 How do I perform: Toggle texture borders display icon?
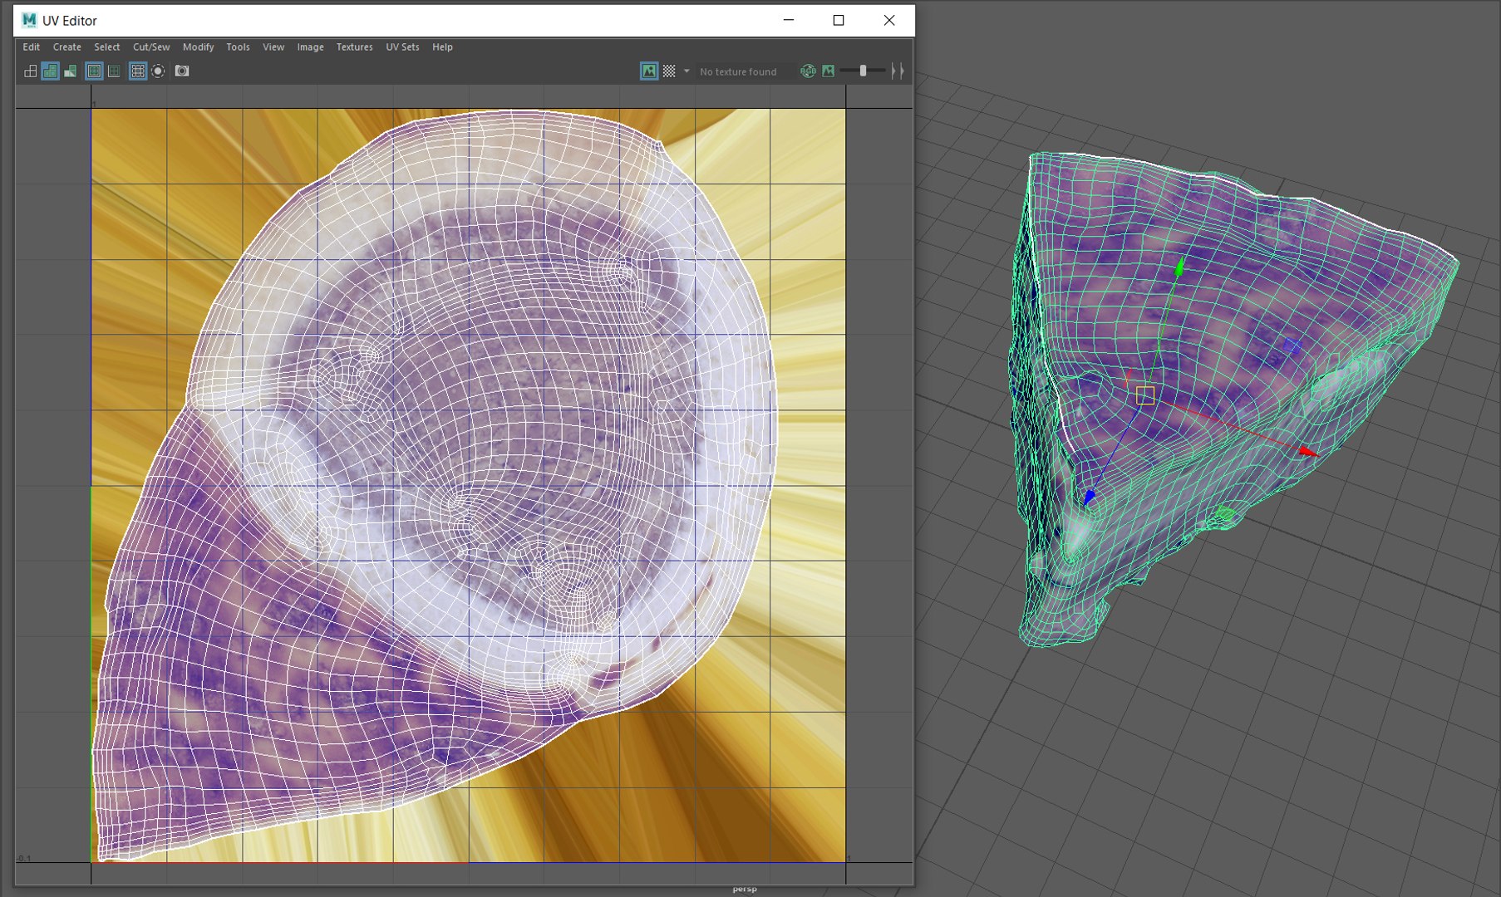pos(94,71)
